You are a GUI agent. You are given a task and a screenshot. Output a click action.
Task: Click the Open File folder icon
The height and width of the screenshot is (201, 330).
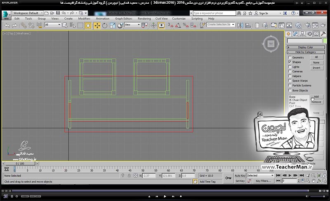click(x=52, y=13)
